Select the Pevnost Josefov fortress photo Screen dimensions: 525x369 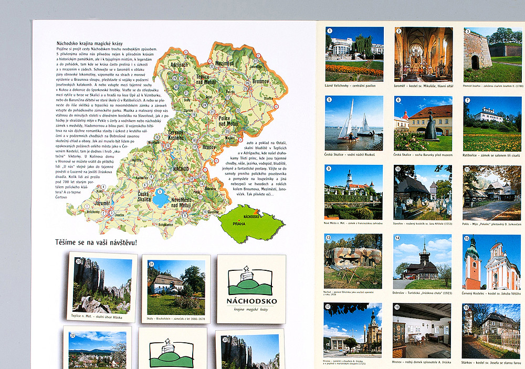[x=492, y=55]
